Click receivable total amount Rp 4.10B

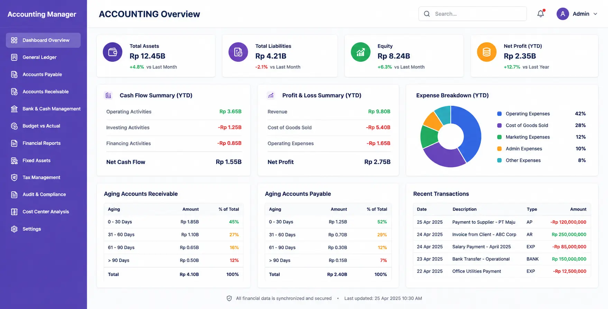click(x=189, y=274)
